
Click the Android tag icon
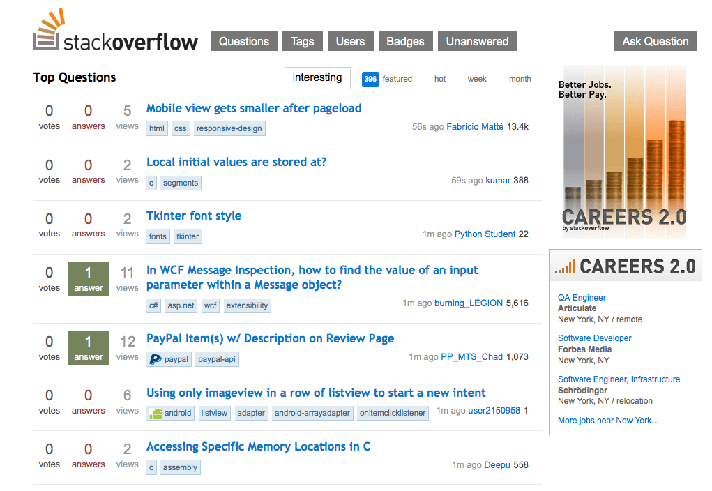[x=156, y=414]
